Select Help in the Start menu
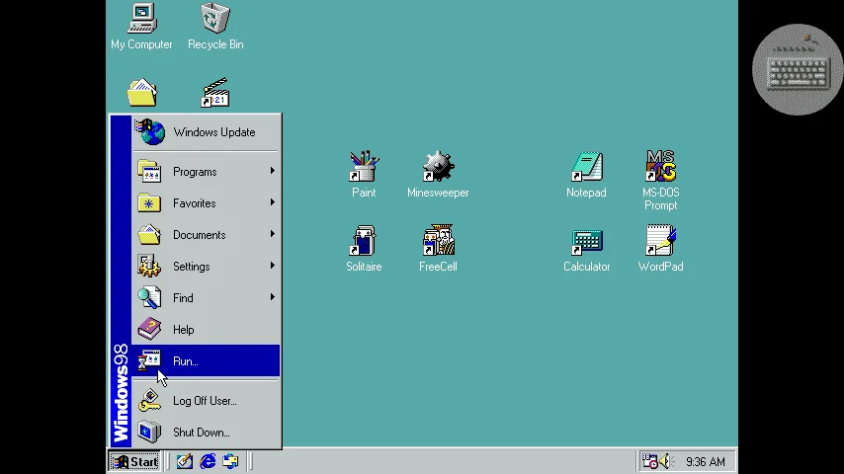 [x=206, y=330]
